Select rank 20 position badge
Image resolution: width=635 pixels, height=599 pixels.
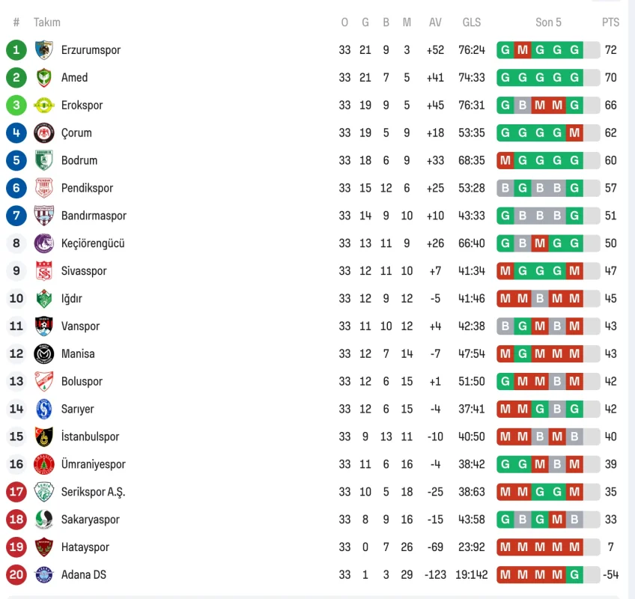tap(16, 574)
